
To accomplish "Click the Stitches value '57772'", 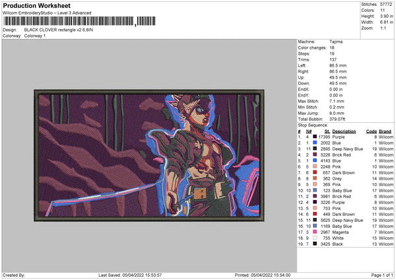I will coord(386,5).
